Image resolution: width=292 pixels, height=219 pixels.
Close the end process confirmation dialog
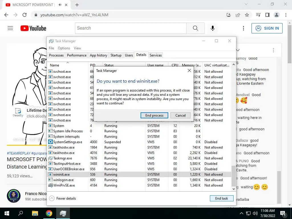[189, 71]
